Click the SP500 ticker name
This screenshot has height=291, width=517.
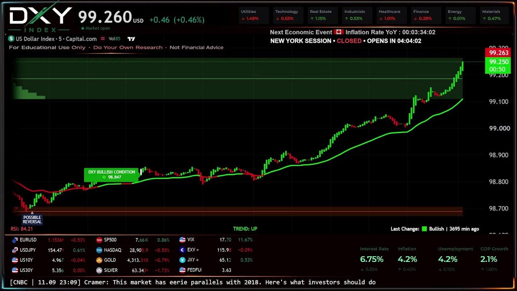tap(110, 240)
